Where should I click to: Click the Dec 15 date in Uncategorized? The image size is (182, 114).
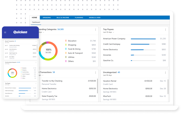click(x=163, y=81)
